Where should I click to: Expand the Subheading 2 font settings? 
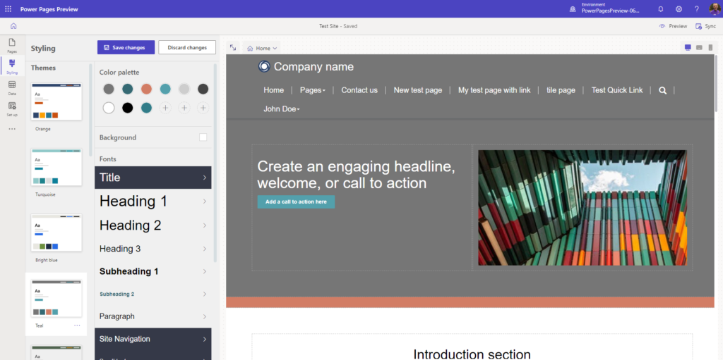pos(153,294)
